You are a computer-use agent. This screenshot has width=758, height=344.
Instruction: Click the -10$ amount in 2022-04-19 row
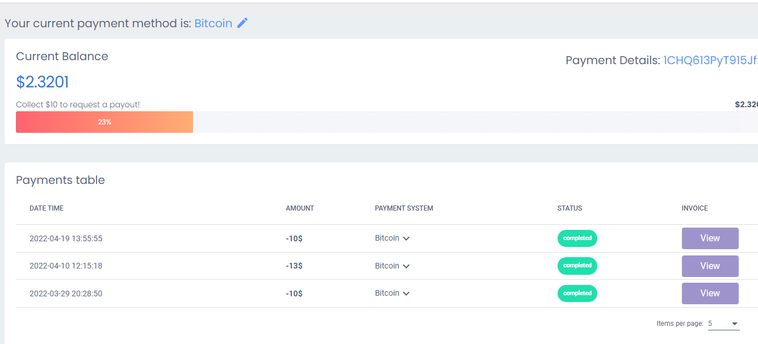pyautogui.click(x=294, y=238)
